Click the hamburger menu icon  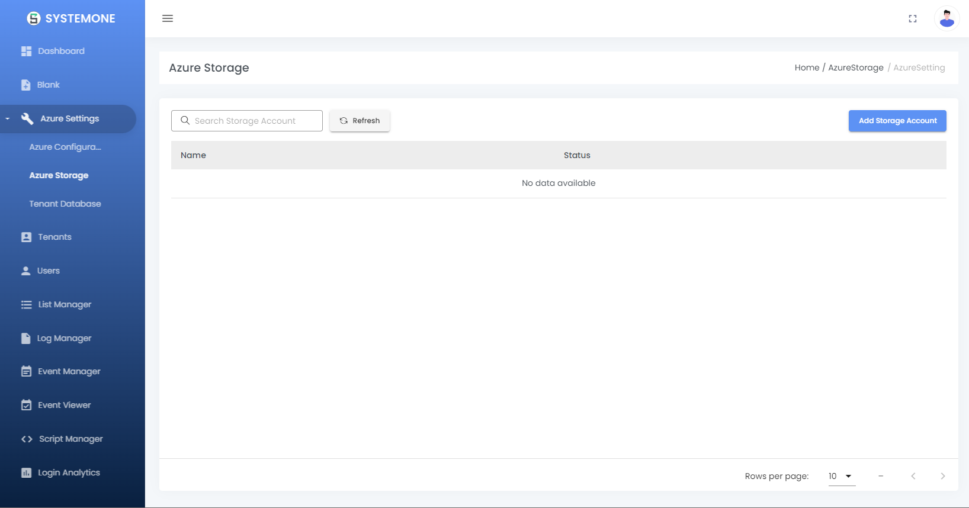point(168,18)
